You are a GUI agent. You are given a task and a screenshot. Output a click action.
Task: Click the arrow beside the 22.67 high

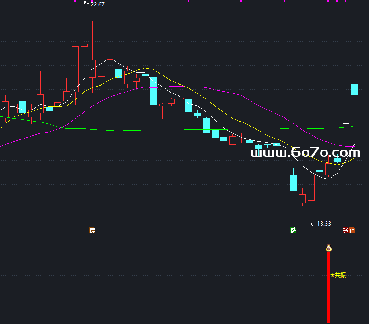tap(86, 4)
